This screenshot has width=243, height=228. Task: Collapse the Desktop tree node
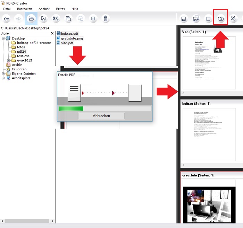coord(3,38)
